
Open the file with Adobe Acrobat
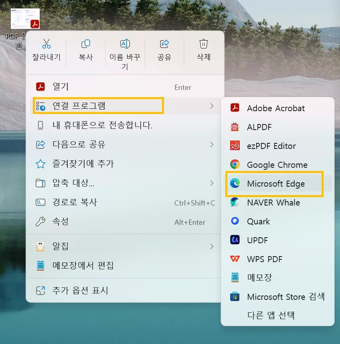pos(276,108)
